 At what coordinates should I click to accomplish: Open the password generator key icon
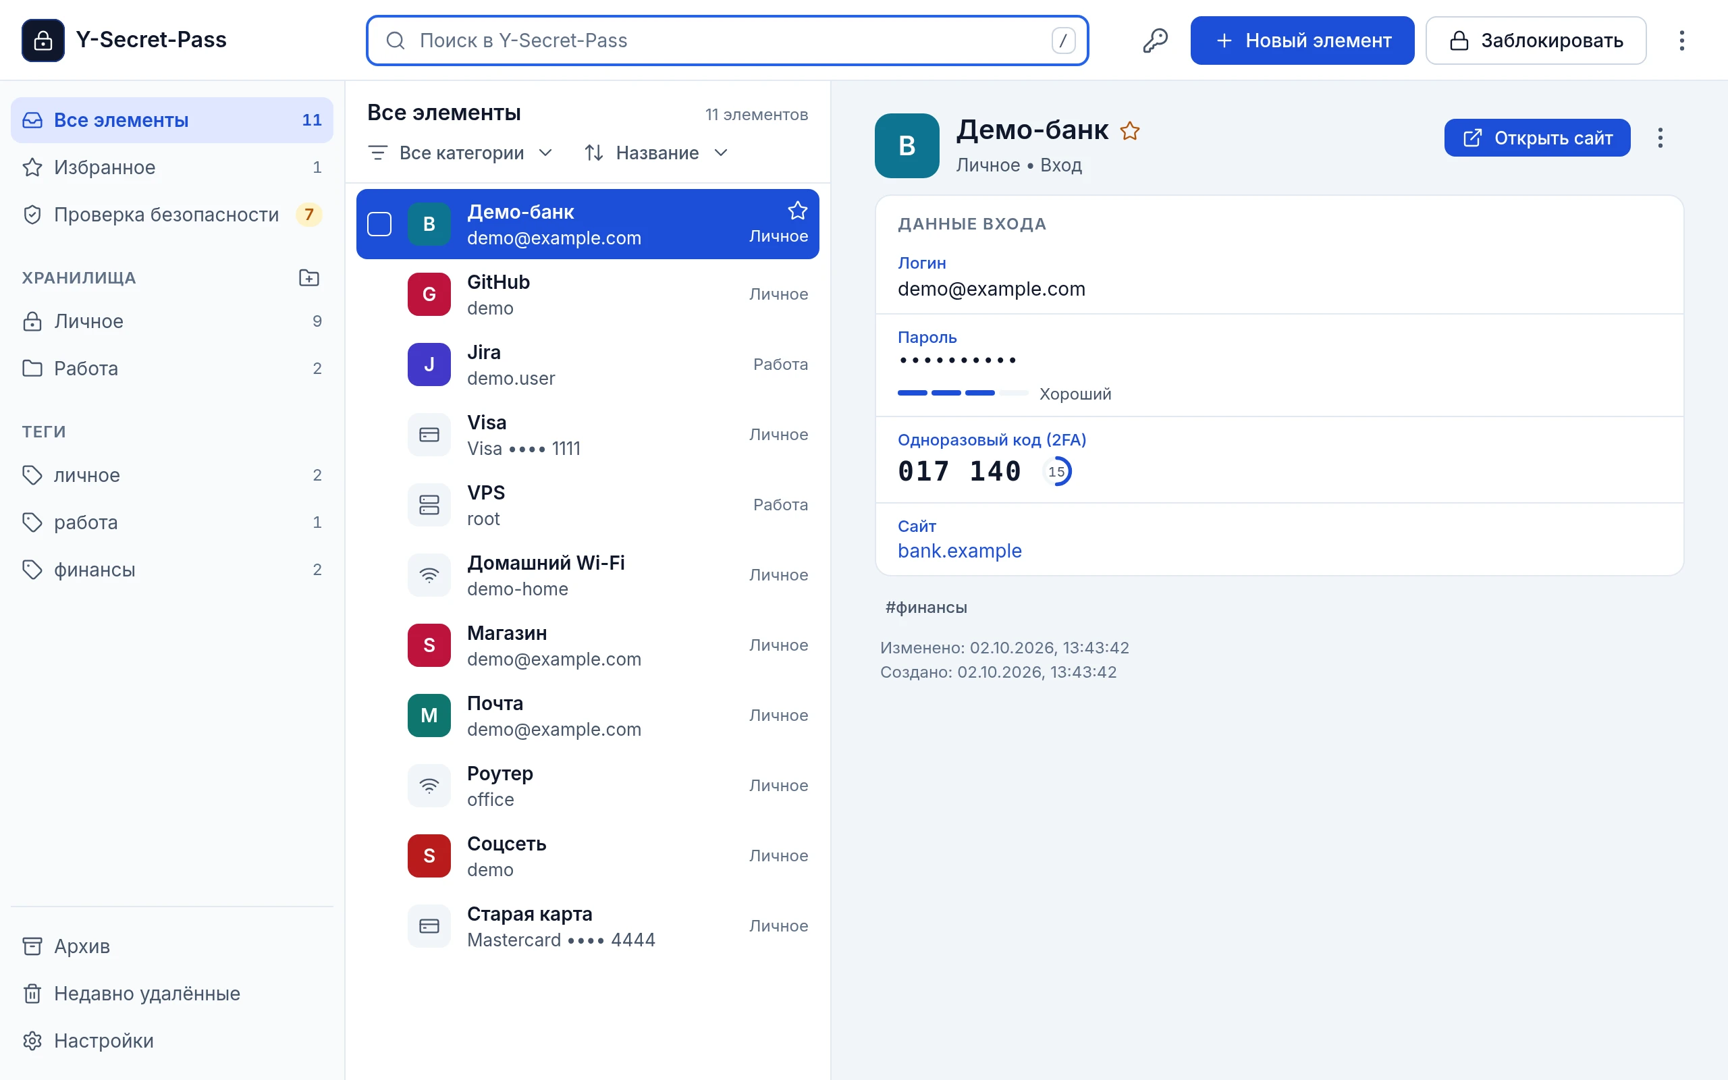click(1155, 40)
